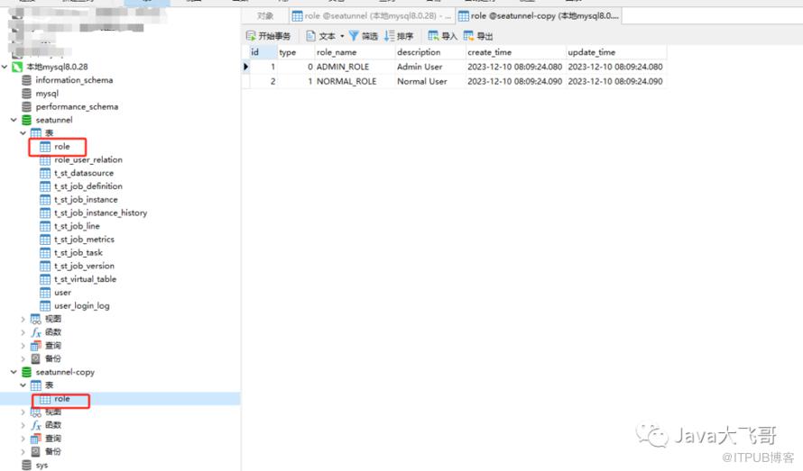This screenshot has height=471, width=803.
Task: Select create_time cell 2023-12-10 08:09:24.080
Action: pyautogui.click(x=516, y=67)
